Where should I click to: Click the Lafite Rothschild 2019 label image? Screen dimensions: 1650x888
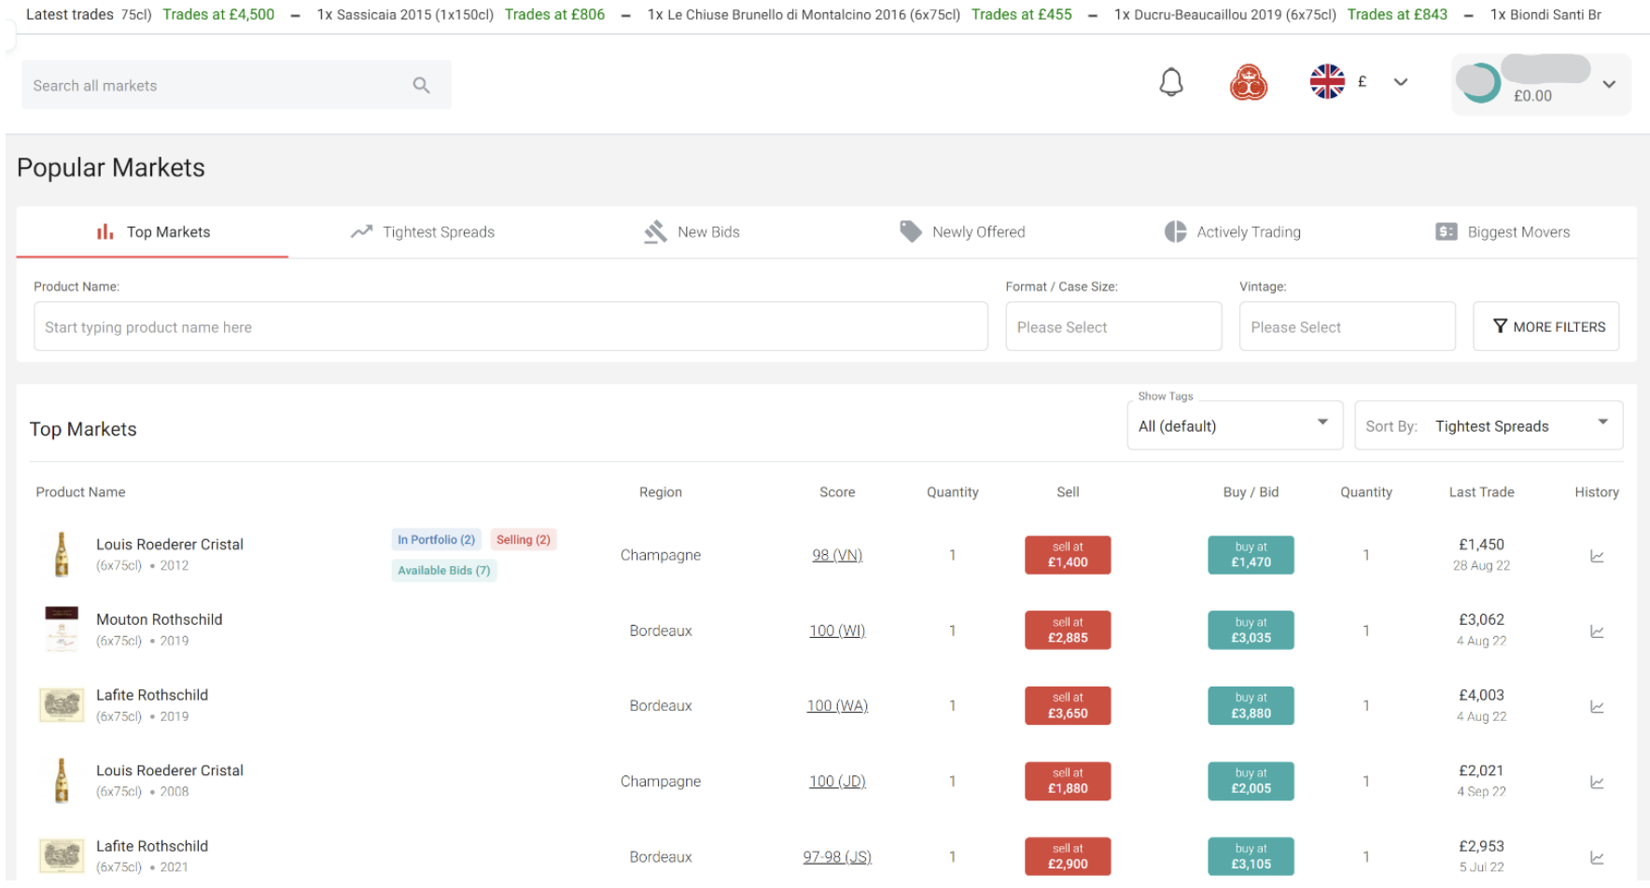[x=62, y=705]
